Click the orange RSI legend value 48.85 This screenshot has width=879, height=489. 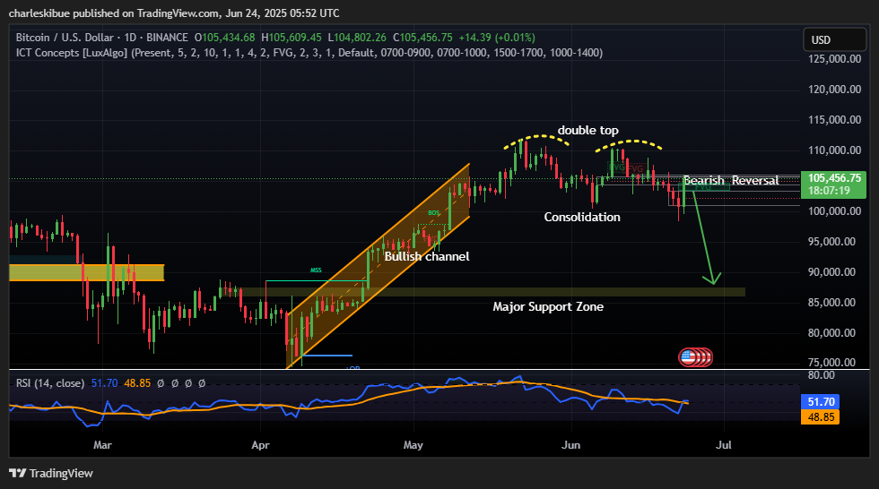point(137,383)
